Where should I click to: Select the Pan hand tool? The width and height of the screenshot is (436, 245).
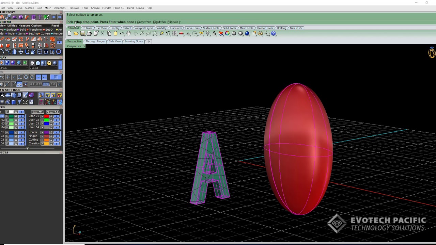coord(128,33)
